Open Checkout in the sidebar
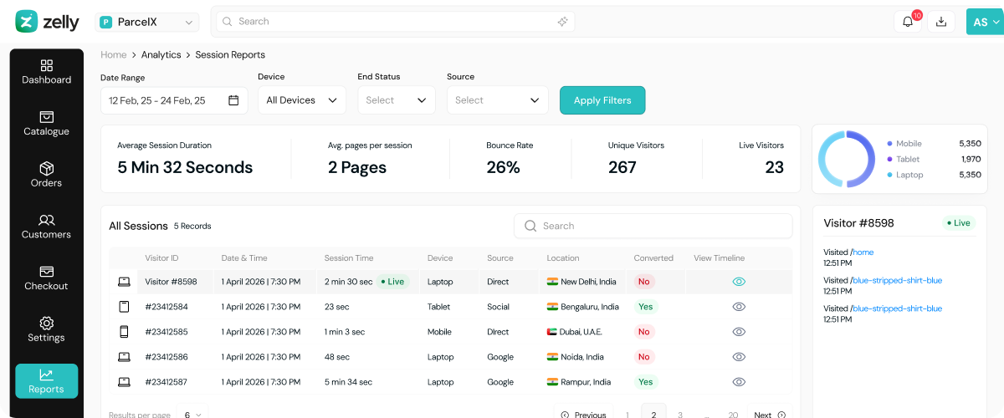The width and height of the screenshot is (1004, 418). pyautogui.click(x=47, y=278)
